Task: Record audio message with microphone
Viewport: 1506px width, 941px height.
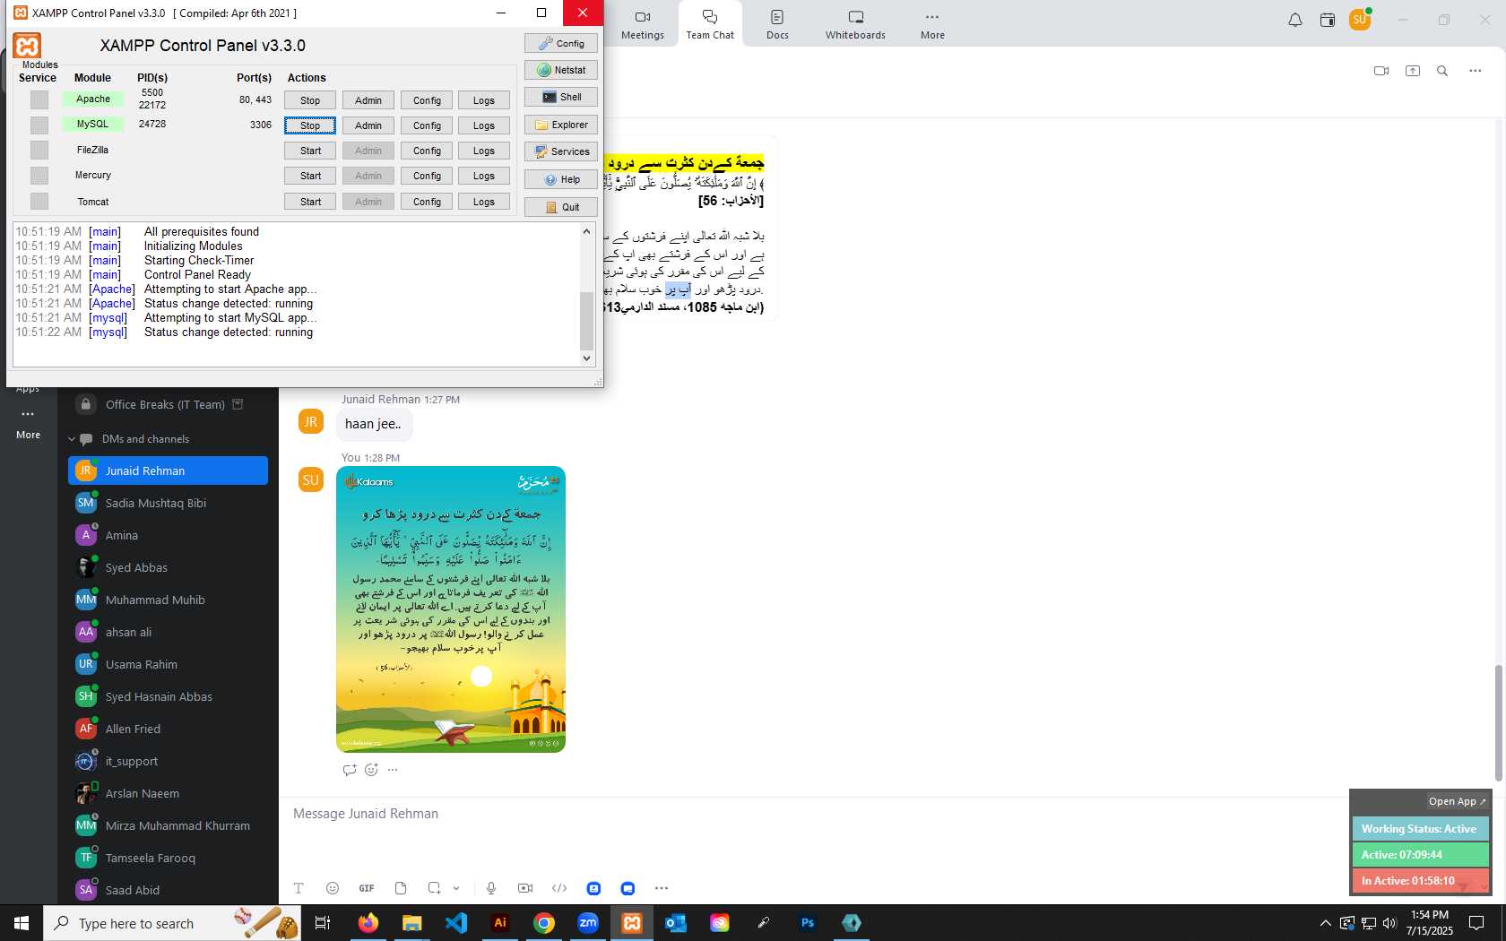Action: pos(491,888)
